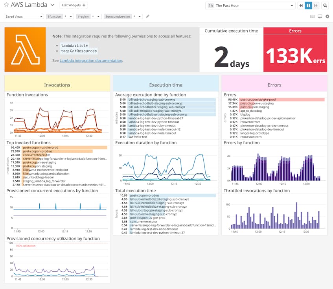Select the pinkerton-datadog-dev-timeout row
The height and width of the screenshot is (289, 333).
pos(276,129)
